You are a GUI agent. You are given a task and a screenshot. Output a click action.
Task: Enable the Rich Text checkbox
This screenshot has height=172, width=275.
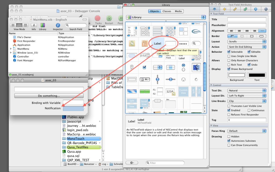tap(229, 65)
